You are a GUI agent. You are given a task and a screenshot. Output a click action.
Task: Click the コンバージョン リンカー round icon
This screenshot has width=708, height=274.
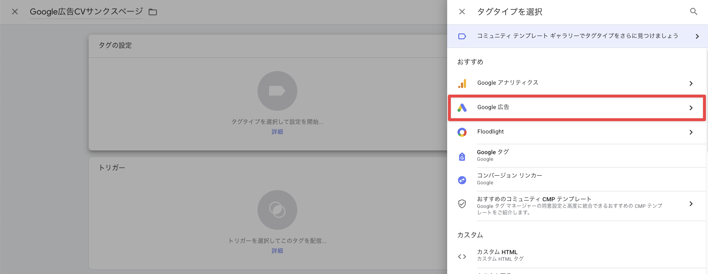click(x=462, y=180)
